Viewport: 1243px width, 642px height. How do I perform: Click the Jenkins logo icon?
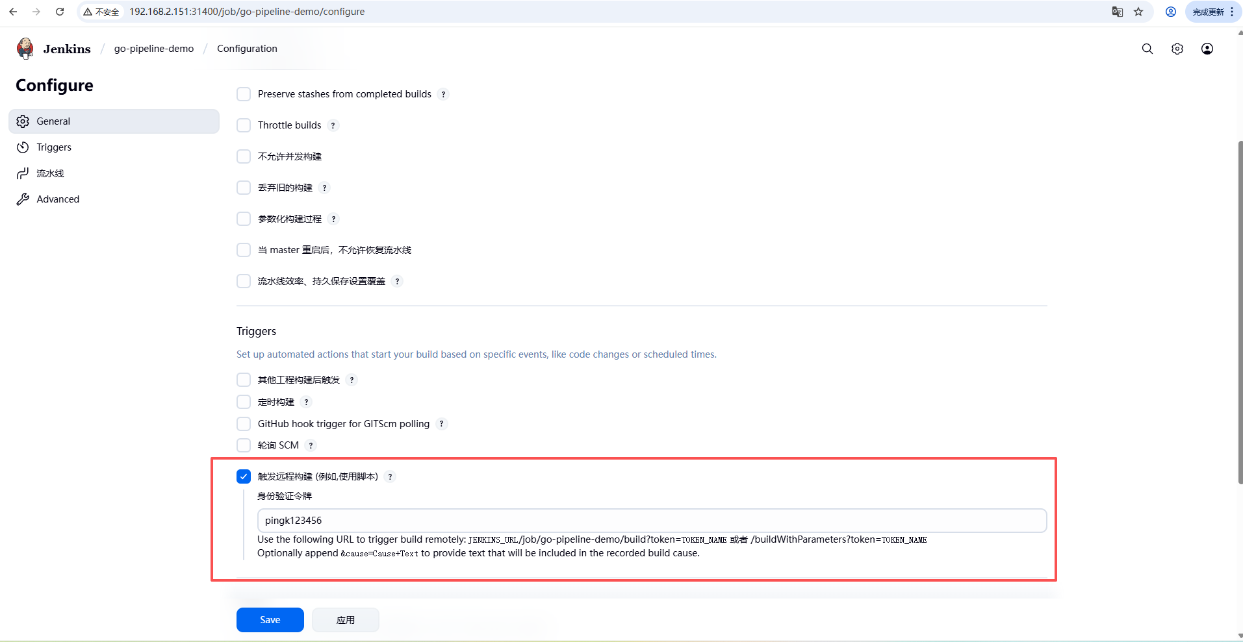[x=25, y=49]
